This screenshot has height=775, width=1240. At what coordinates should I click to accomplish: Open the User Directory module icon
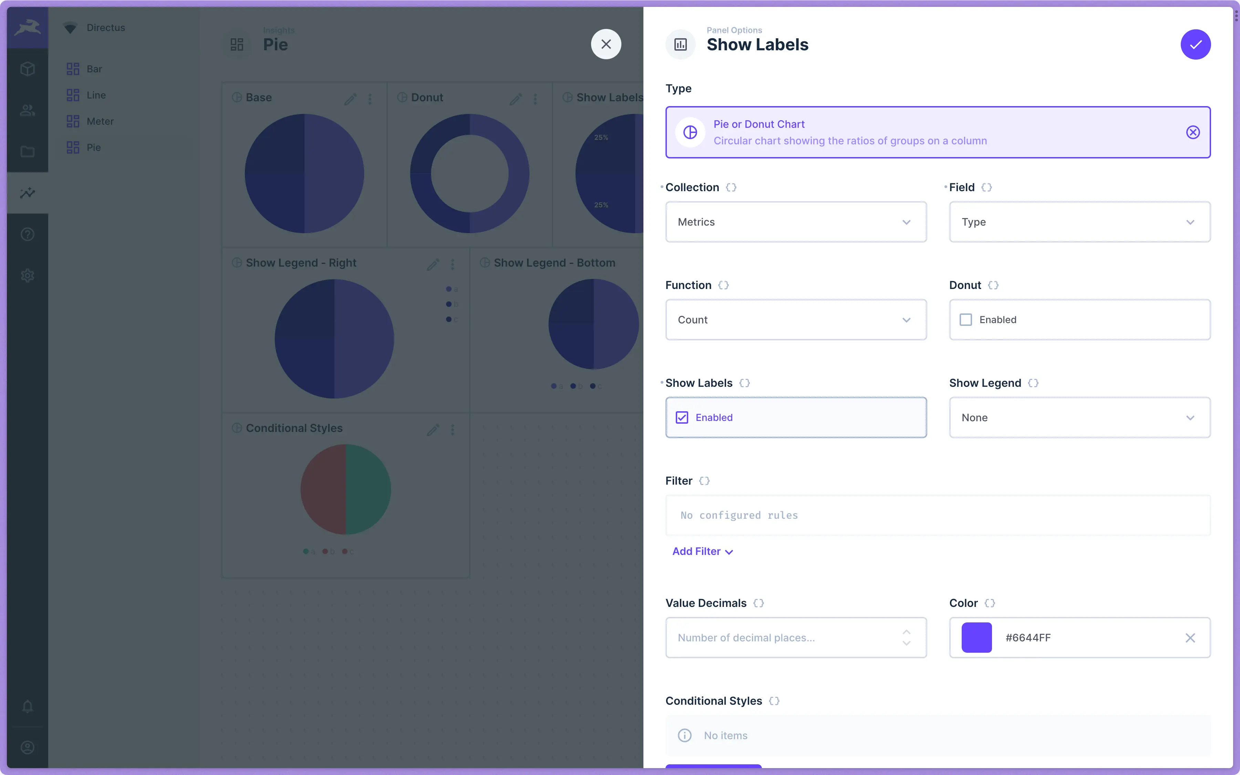coord(27,110)
